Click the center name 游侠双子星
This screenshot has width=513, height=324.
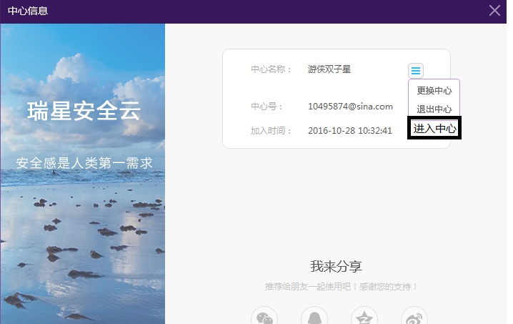click(x=329, y=69)
